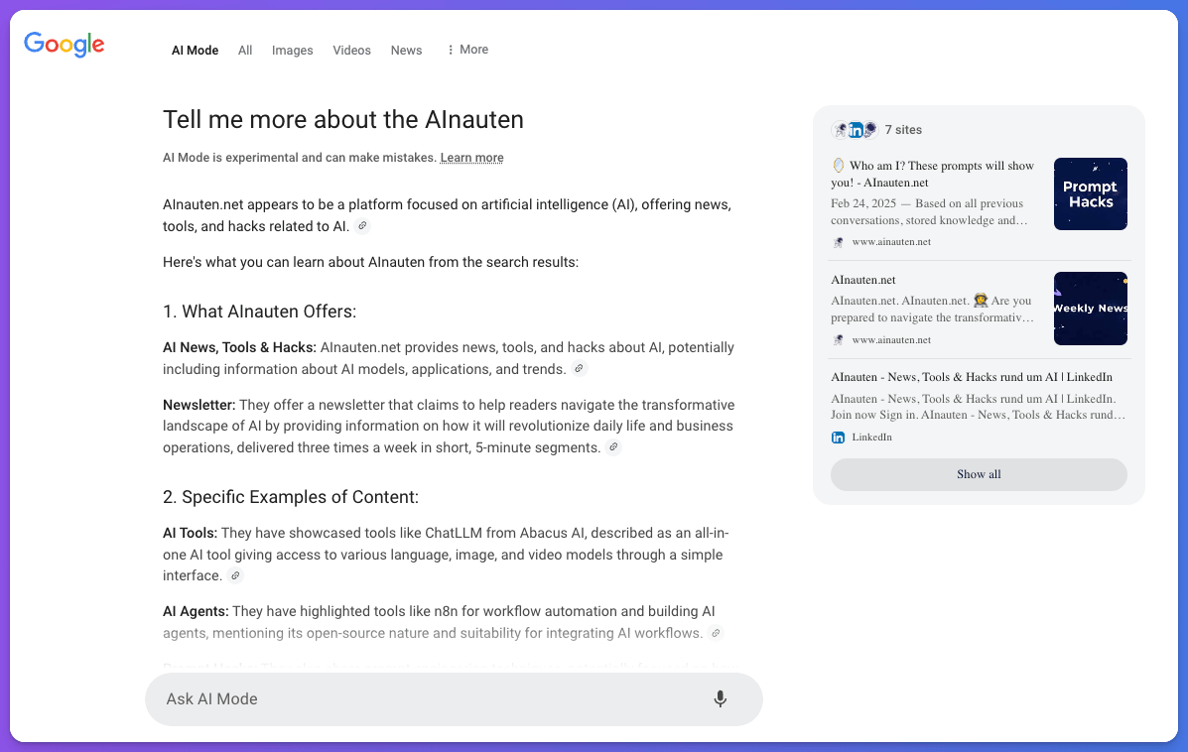This screenshot has width=1188, height=752.
Task: Click heading 'Tell me more about the AInauten'
Action: (343, 120)
